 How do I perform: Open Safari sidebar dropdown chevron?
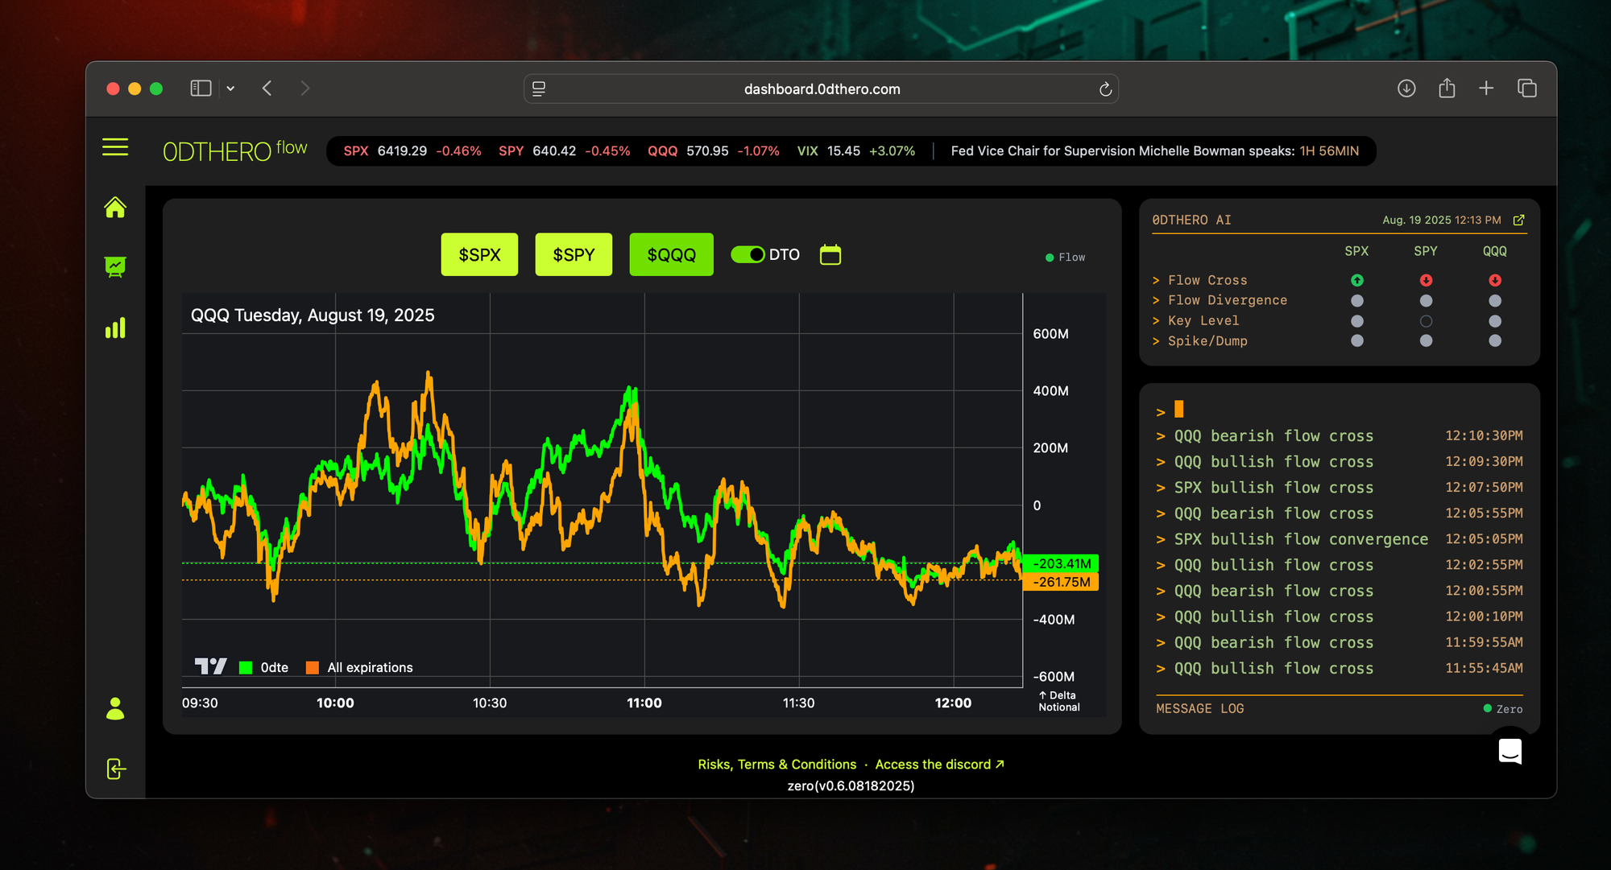coord(230,89)
